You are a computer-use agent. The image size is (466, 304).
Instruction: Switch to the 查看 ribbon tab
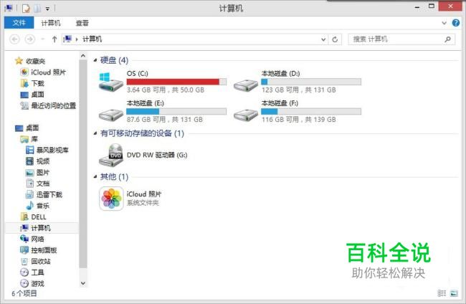point(82,23)
